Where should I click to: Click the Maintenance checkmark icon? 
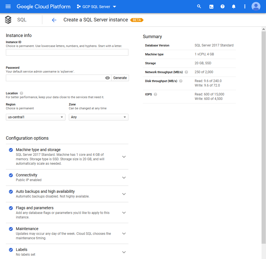coord(11,229)
